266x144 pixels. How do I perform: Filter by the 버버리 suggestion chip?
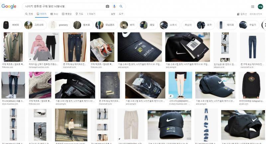pos(12,25)
